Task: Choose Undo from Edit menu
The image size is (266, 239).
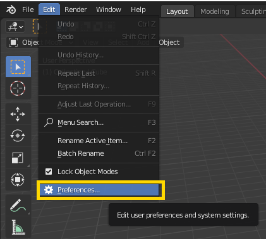Action: click(x=99, y=24)
